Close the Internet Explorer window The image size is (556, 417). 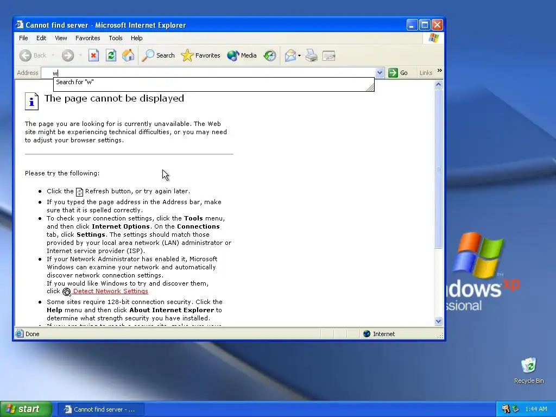coord(437,25)
